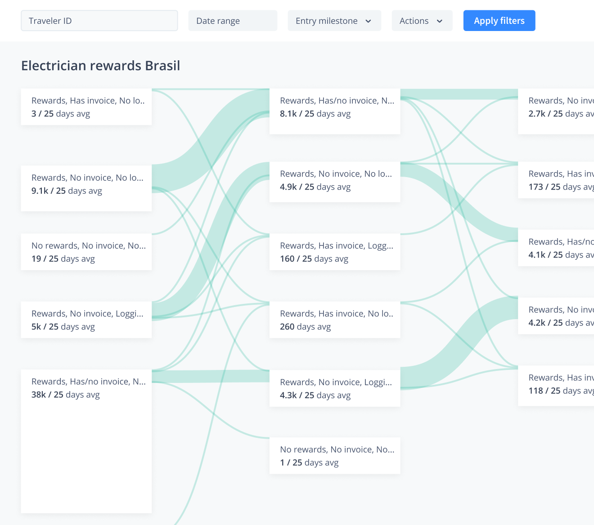Screen dimensions: 594x525
Task: Select the '9.1k / 25 days avg' node
Action: (x=86, y=188)
